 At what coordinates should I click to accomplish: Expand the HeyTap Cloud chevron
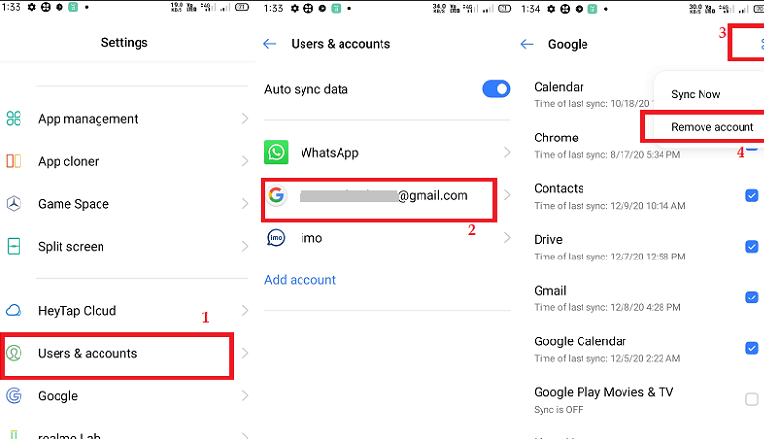coord(245,310)
